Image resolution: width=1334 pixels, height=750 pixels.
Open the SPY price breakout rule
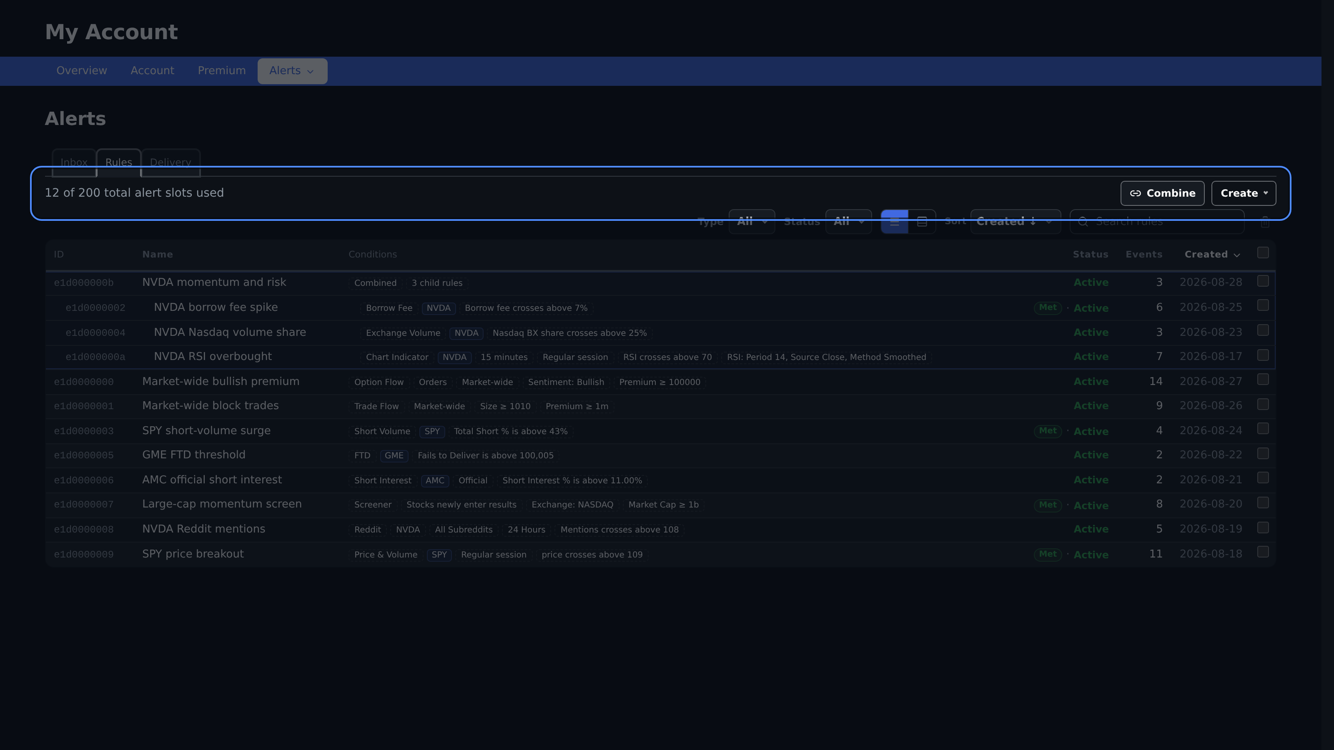pos(193,554)
